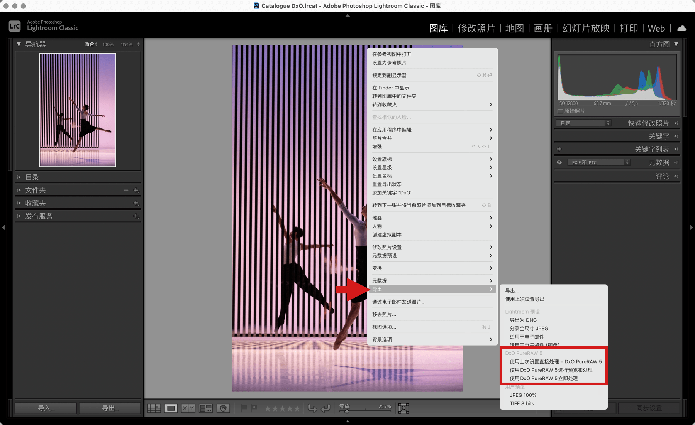Add publish service with plus icon
This screenshot has height=425, width=695.
click(x=136, y=216)
